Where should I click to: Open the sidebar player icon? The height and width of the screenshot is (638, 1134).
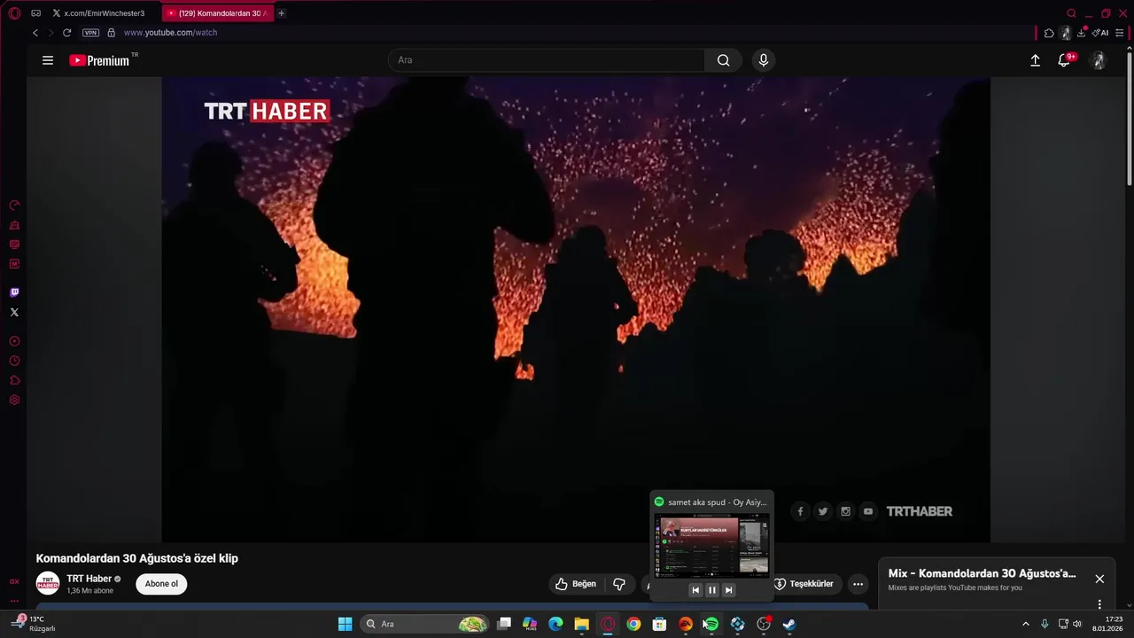click(14, 341)
